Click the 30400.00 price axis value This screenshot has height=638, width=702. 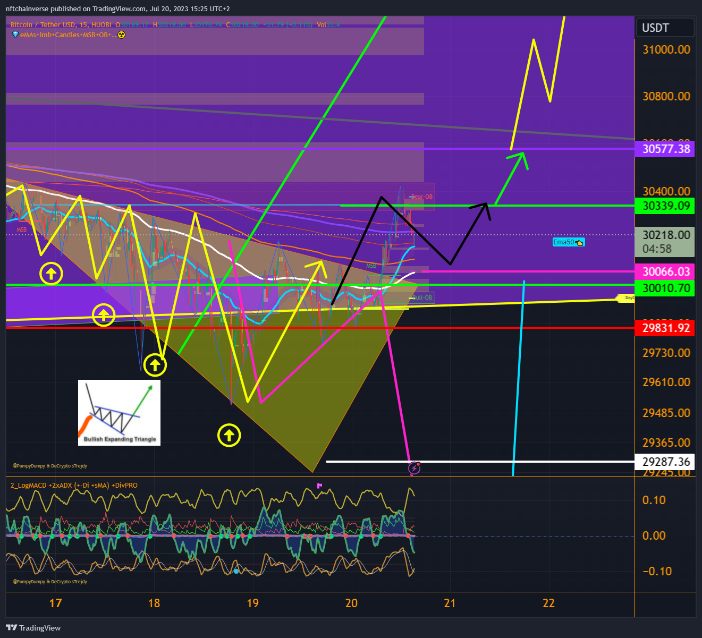pyautogui.click(x=666, y=191)
